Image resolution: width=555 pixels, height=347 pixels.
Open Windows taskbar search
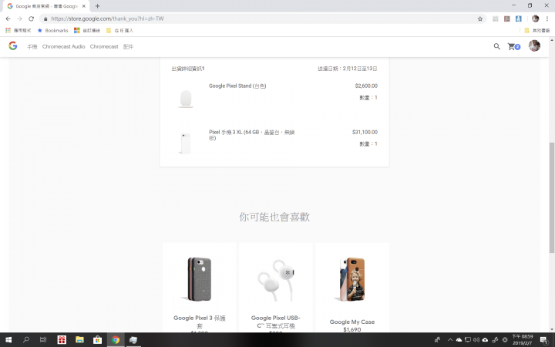pos(26,340)
